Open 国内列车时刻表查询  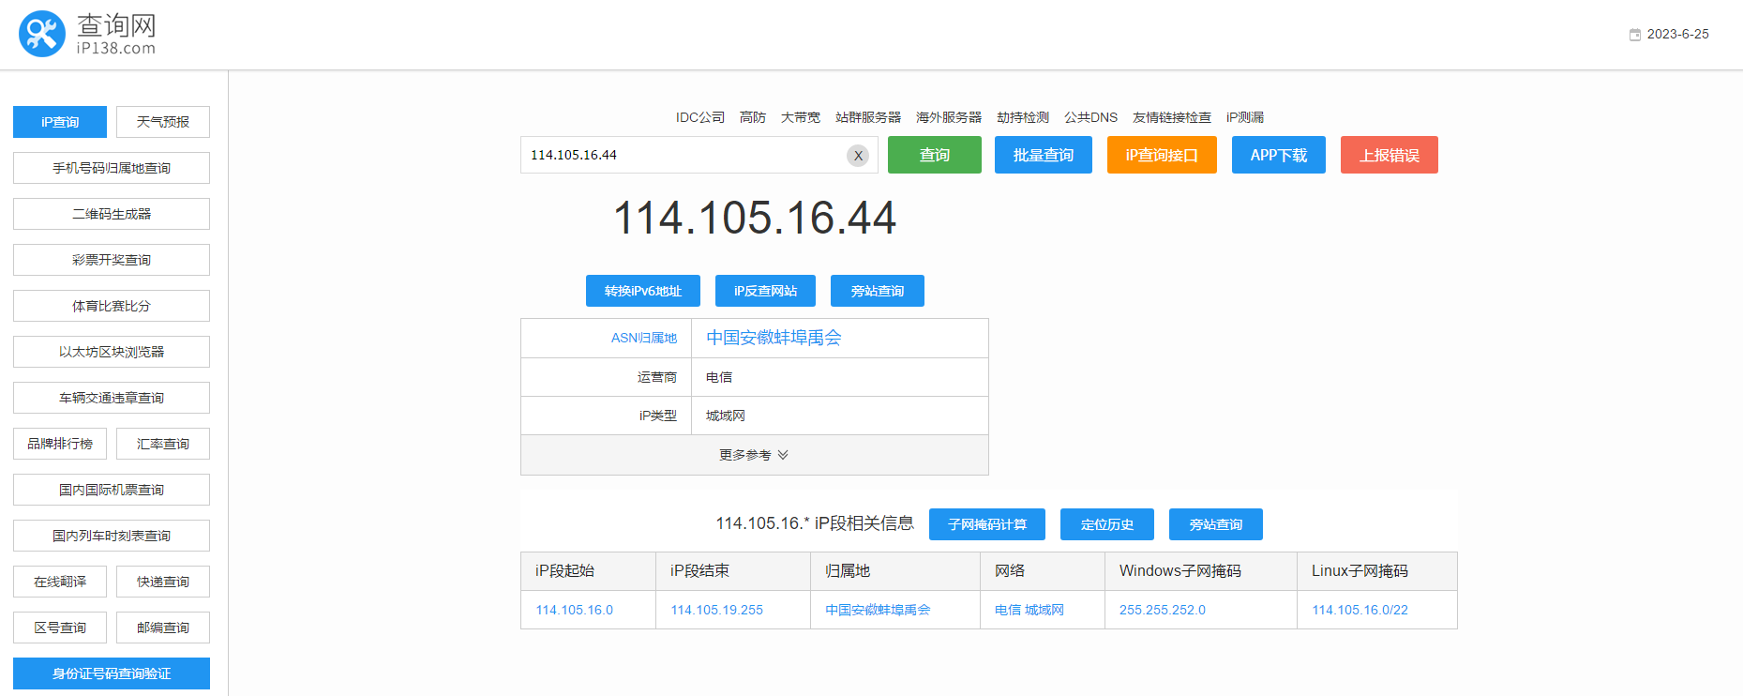112,536
